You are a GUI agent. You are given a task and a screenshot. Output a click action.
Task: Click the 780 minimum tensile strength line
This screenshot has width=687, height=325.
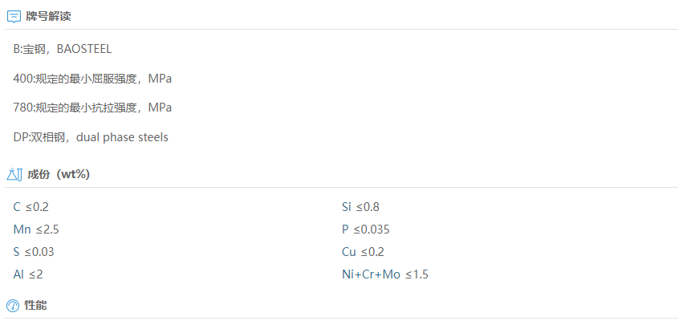[x=92, y=108]
